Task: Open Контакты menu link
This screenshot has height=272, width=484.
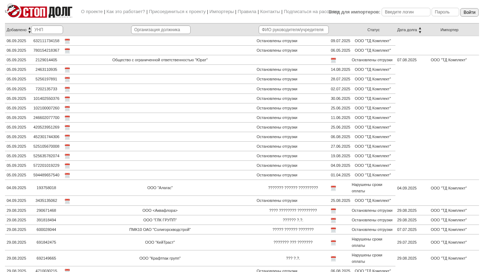Action: 270,11
